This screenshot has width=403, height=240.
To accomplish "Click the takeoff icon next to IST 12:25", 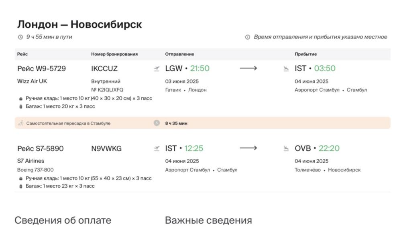I will [x=157, y=149].
